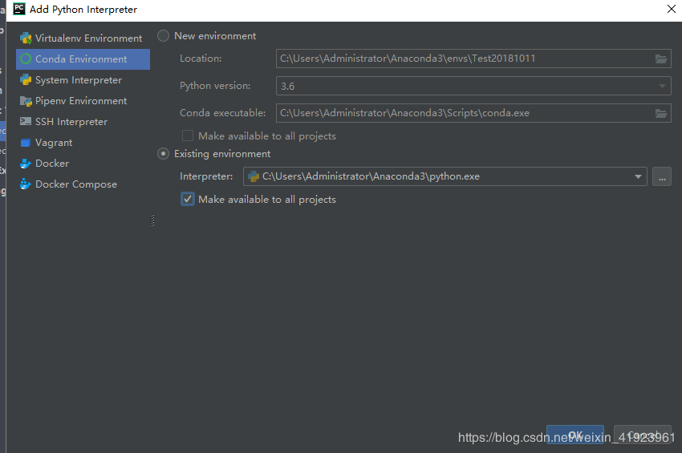Image resolution: width=682 pixels, height=453 pixels.
Task: Click the Conda Environment green ring icon
Action: (x=26, y=59)
